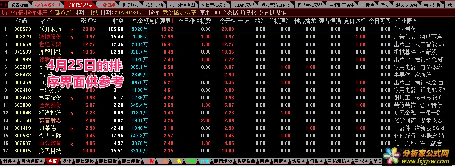Viewport: 455px width, 167px height.
Task: Expand the 自定 dropdown tab
Action: [x=280, y=161]
